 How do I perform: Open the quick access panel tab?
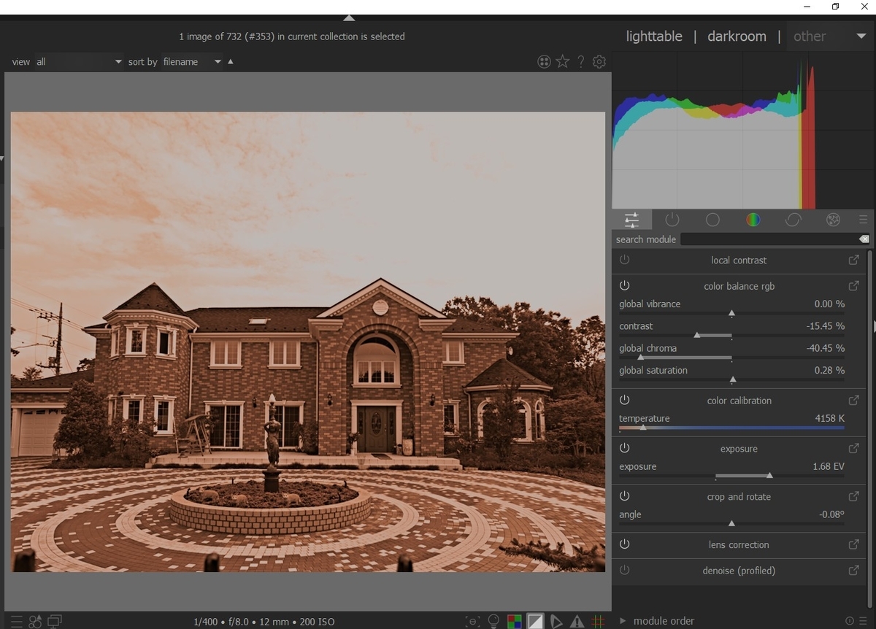(631, 220)
